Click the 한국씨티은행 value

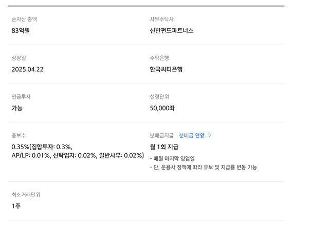pos(166,70)
